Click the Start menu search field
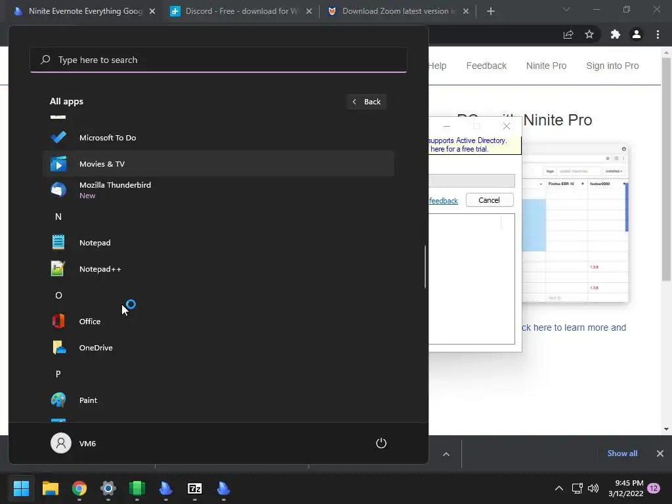Viewport: 672px width, 504px height. pyautogui.click(x=218, y=60)
